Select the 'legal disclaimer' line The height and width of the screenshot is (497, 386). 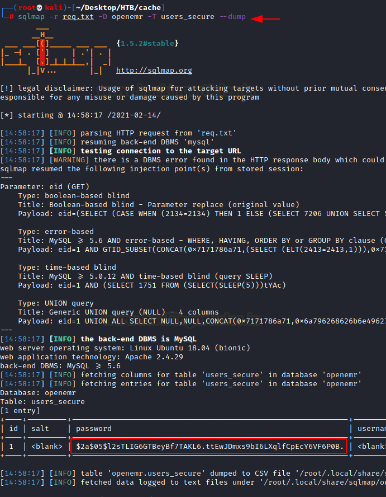[193, 88]
